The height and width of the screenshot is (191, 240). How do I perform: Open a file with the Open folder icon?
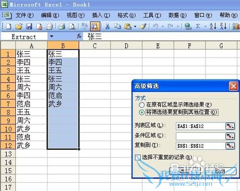pos(19,26)
